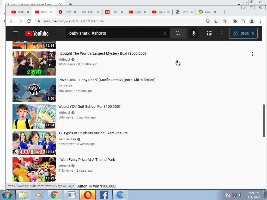Viewport: 267px width, 200px height.
Task: Open Facebook from the taskbar
Action: pos(104,195)
